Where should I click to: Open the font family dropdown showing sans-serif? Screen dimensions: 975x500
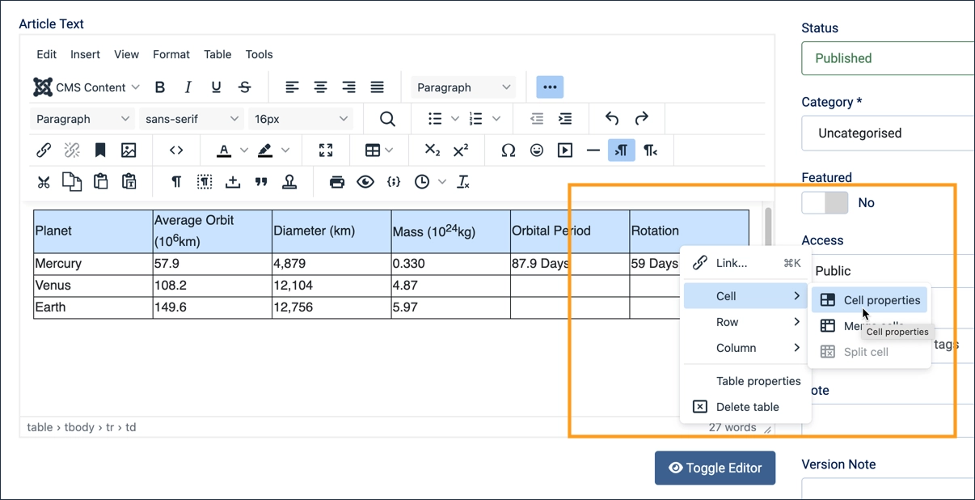point(191,118)
